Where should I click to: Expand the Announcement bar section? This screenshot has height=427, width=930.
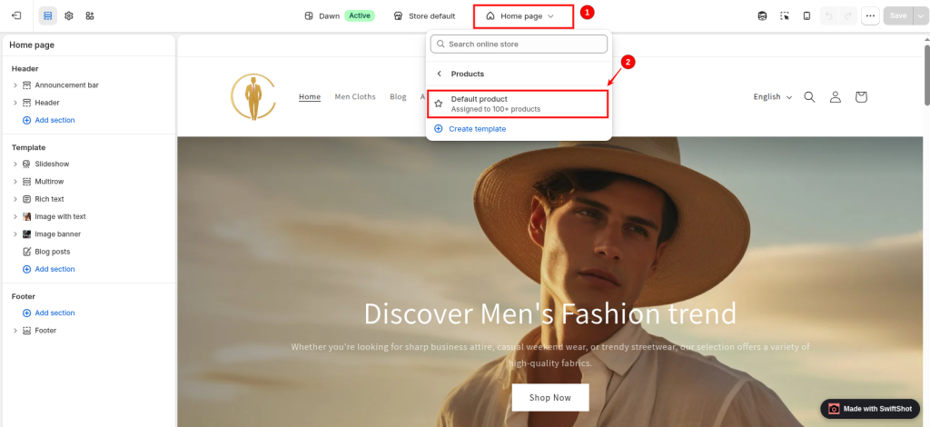tap(15, 85)
